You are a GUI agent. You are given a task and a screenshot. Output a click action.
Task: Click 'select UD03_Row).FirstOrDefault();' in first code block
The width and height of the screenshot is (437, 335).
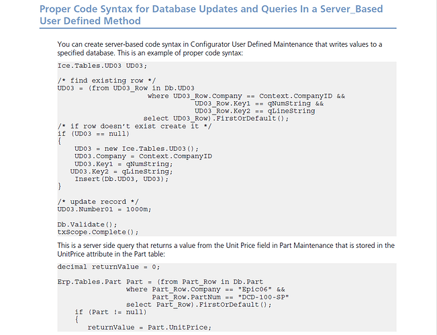(216, 119)
